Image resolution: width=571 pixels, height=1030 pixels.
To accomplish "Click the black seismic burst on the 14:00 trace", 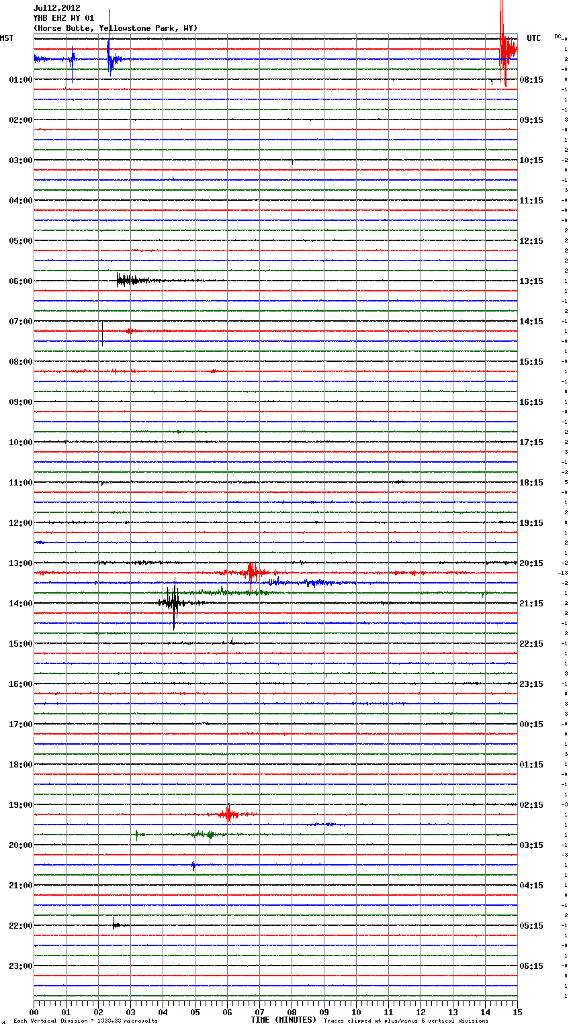I will click(x=173, y=602).
